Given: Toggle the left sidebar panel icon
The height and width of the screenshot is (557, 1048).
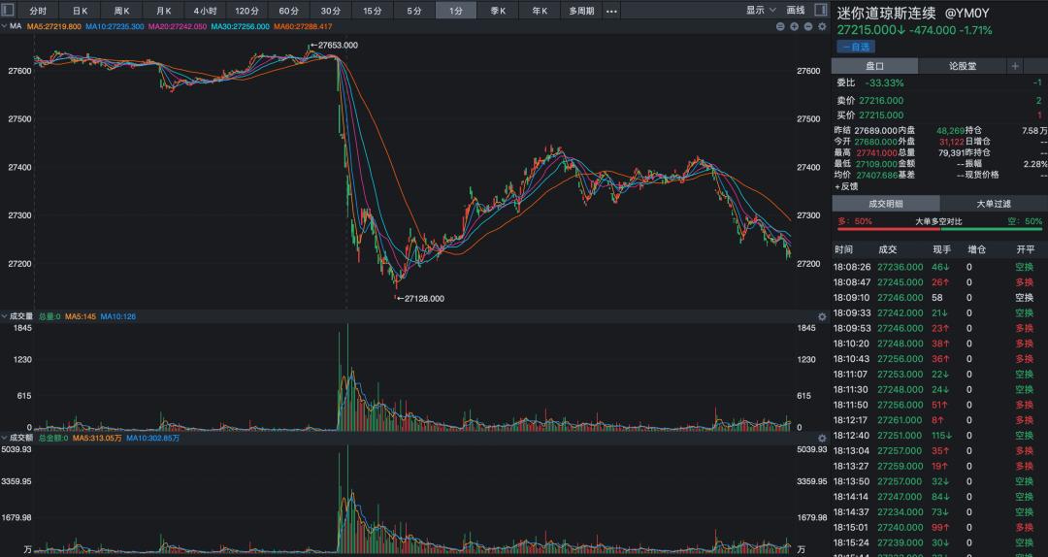Looking at the screenshot, I should [x=9, y=11].
